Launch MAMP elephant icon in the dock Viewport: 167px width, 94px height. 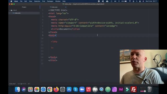point(95,89)
